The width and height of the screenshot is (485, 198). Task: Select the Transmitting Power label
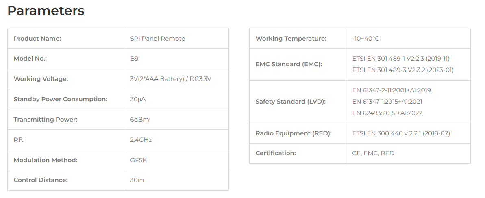point(45,120)
